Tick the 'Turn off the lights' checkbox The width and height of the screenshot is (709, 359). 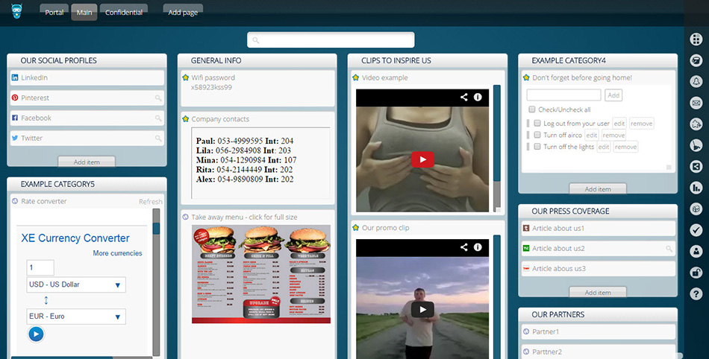click(x=537, y=147)
